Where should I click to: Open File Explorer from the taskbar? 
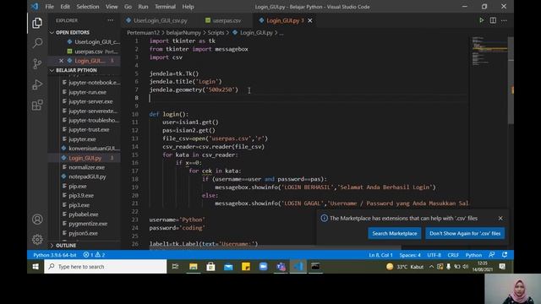click(x=194, y=267)
